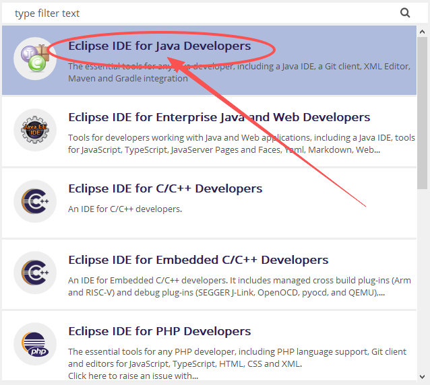The image size is (430, 385).
Task: Click 'Tools for developers working with Java' description
Action: [x=241, y=138]
